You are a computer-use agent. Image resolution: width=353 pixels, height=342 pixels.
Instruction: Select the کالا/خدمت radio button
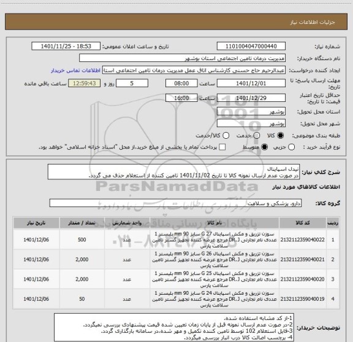click(x=226, y=136)
